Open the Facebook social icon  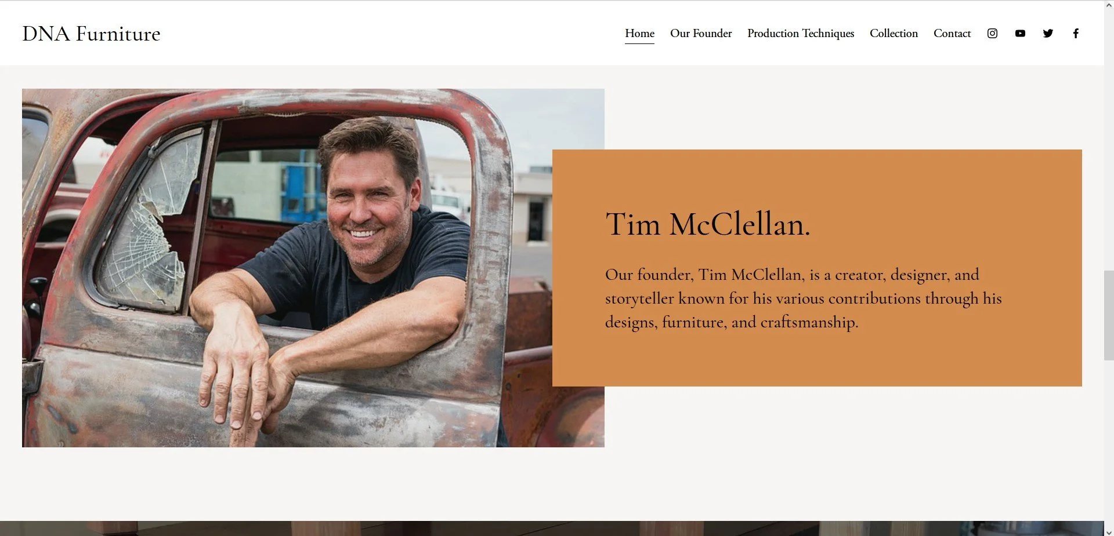click(x=1076, y=34)
